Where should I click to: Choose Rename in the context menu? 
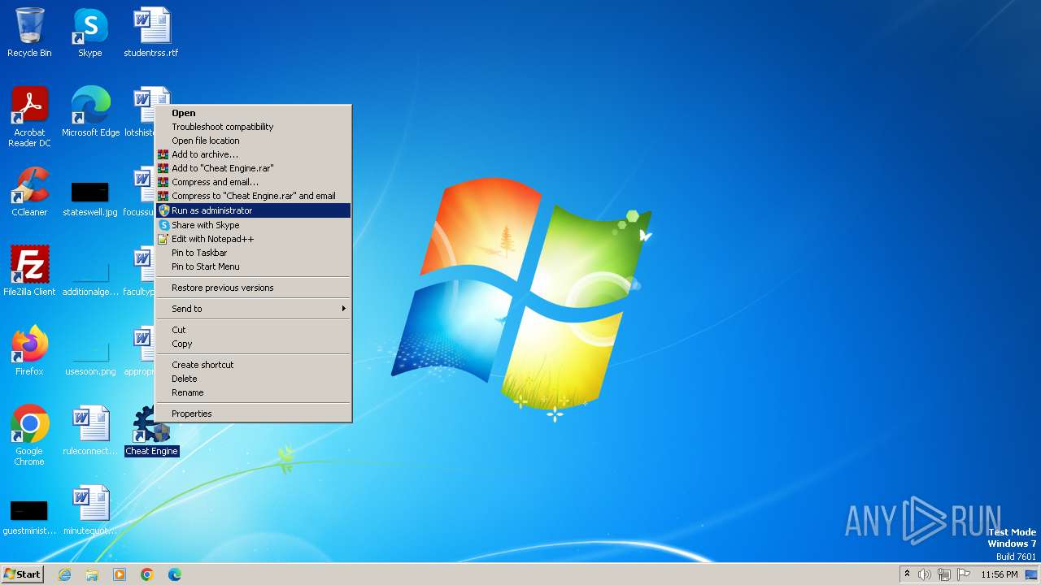pos(253,392)
